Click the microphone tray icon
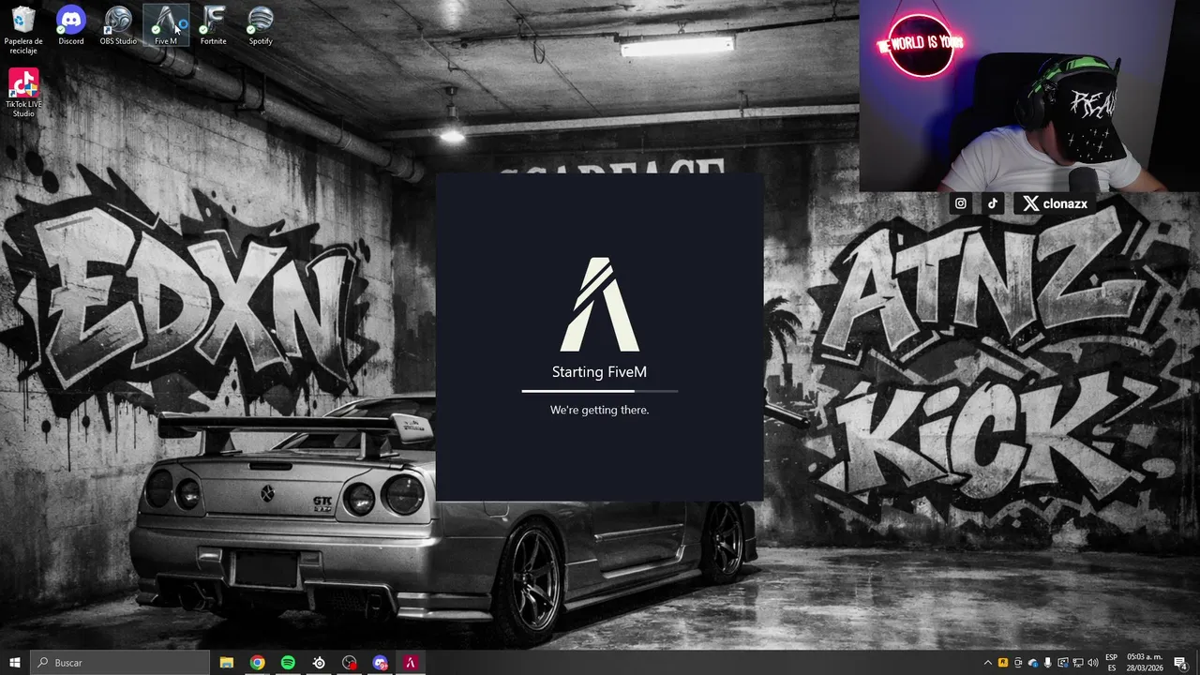Image resolution: width=1200 pixels, height=675 pixels. pos(1048,663)
